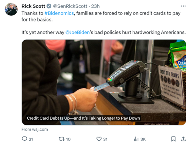
Task: Click the 21 replies count
Action: [31, 139]
